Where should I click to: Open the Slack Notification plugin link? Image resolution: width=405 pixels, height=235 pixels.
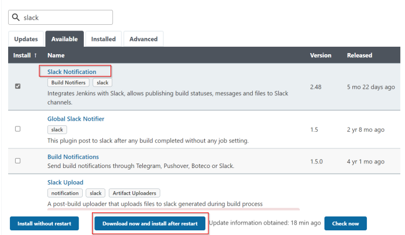72,72
